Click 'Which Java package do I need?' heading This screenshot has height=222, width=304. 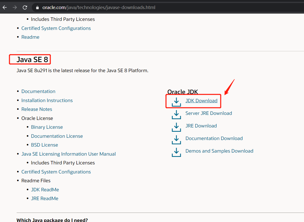(52, 220)
